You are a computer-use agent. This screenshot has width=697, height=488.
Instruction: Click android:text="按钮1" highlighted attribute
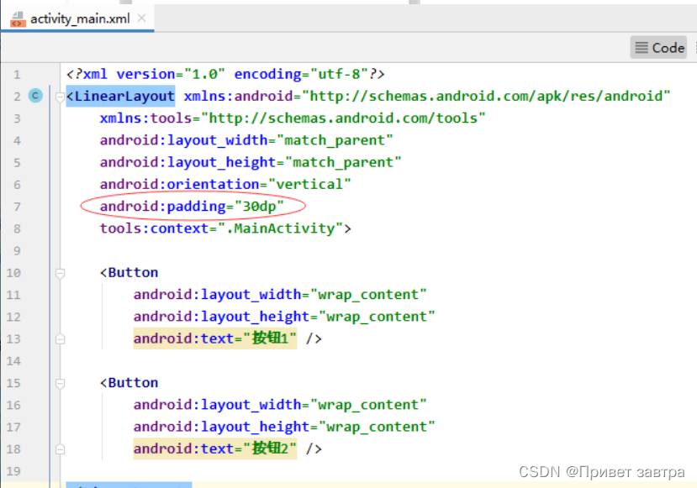(x=214, y=338)
